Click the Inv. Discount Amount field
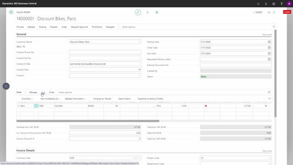 105,133
